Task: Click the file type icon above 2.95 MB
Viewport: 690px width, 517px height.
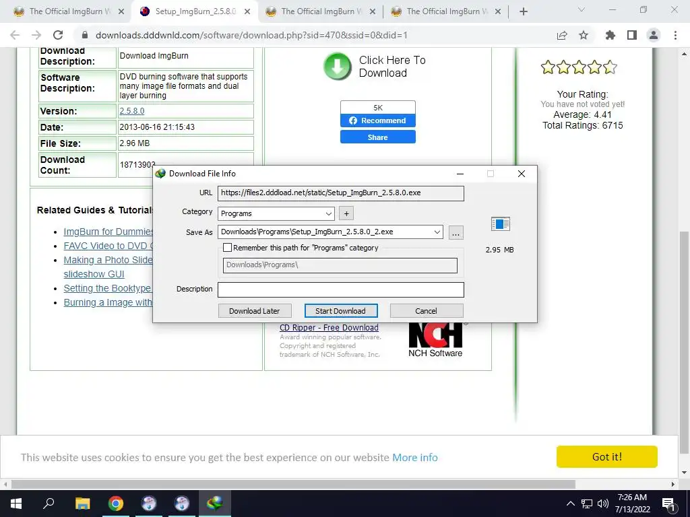Action: [501, 223]
